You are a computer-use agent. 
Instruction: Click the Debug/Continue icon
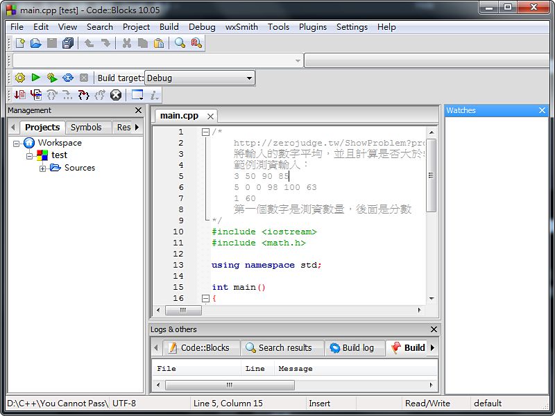(x=20, y=95)
